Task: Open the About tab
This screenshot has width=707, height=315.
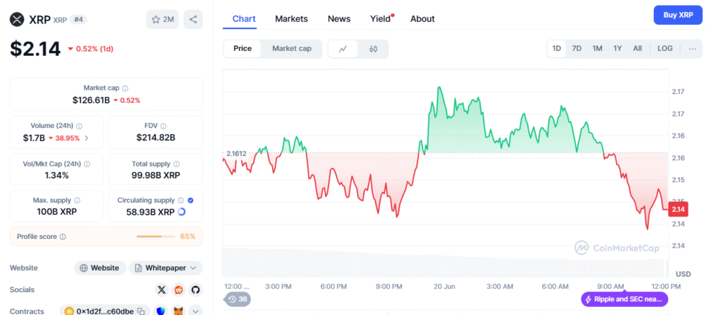Action: (x=423, y=19)
